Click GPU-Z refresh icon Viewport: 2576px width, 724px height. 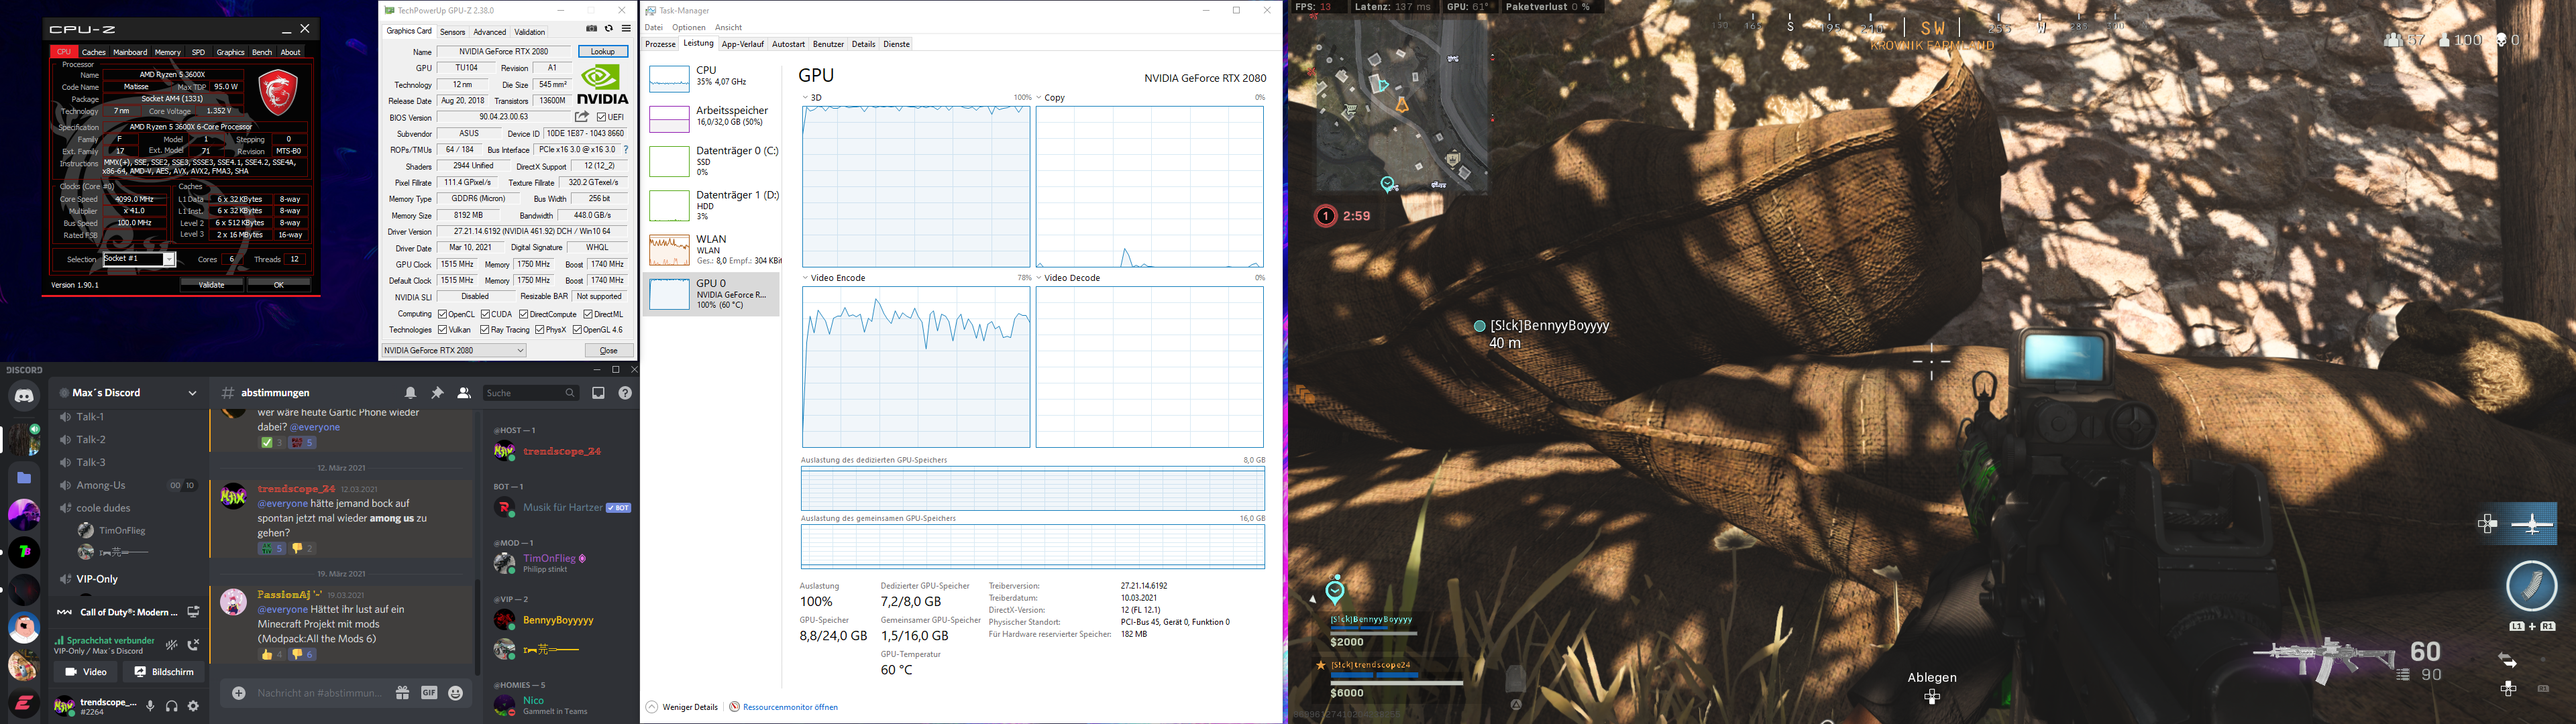tap(608, 30)
